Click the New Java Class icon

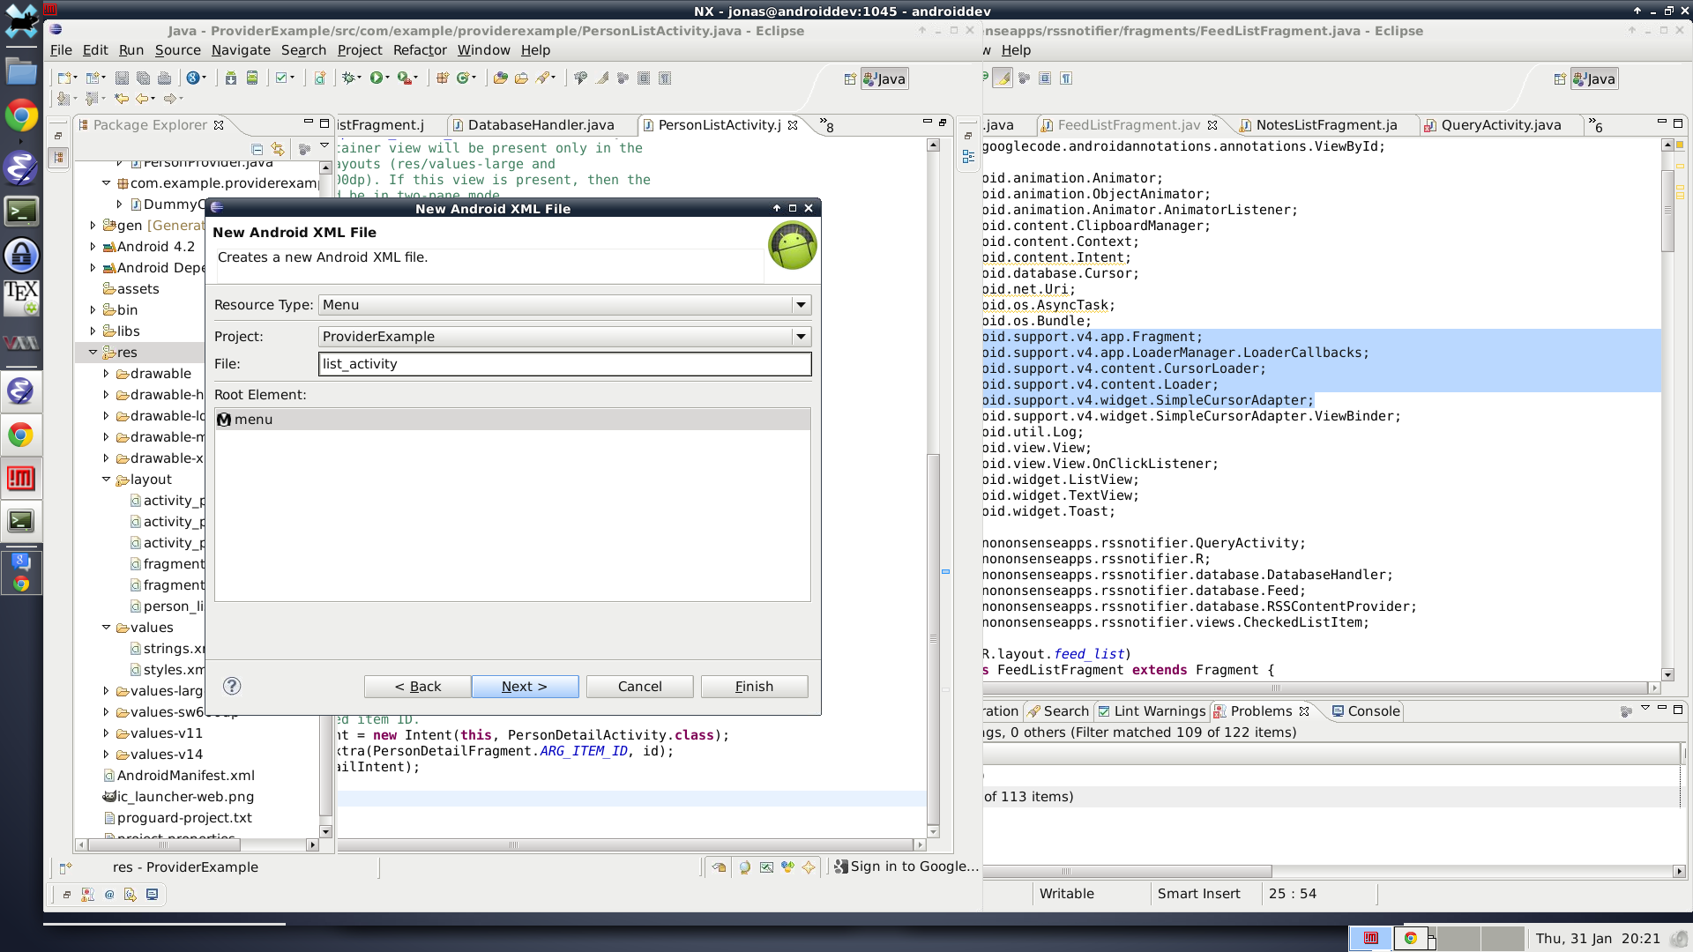(463, 78)
